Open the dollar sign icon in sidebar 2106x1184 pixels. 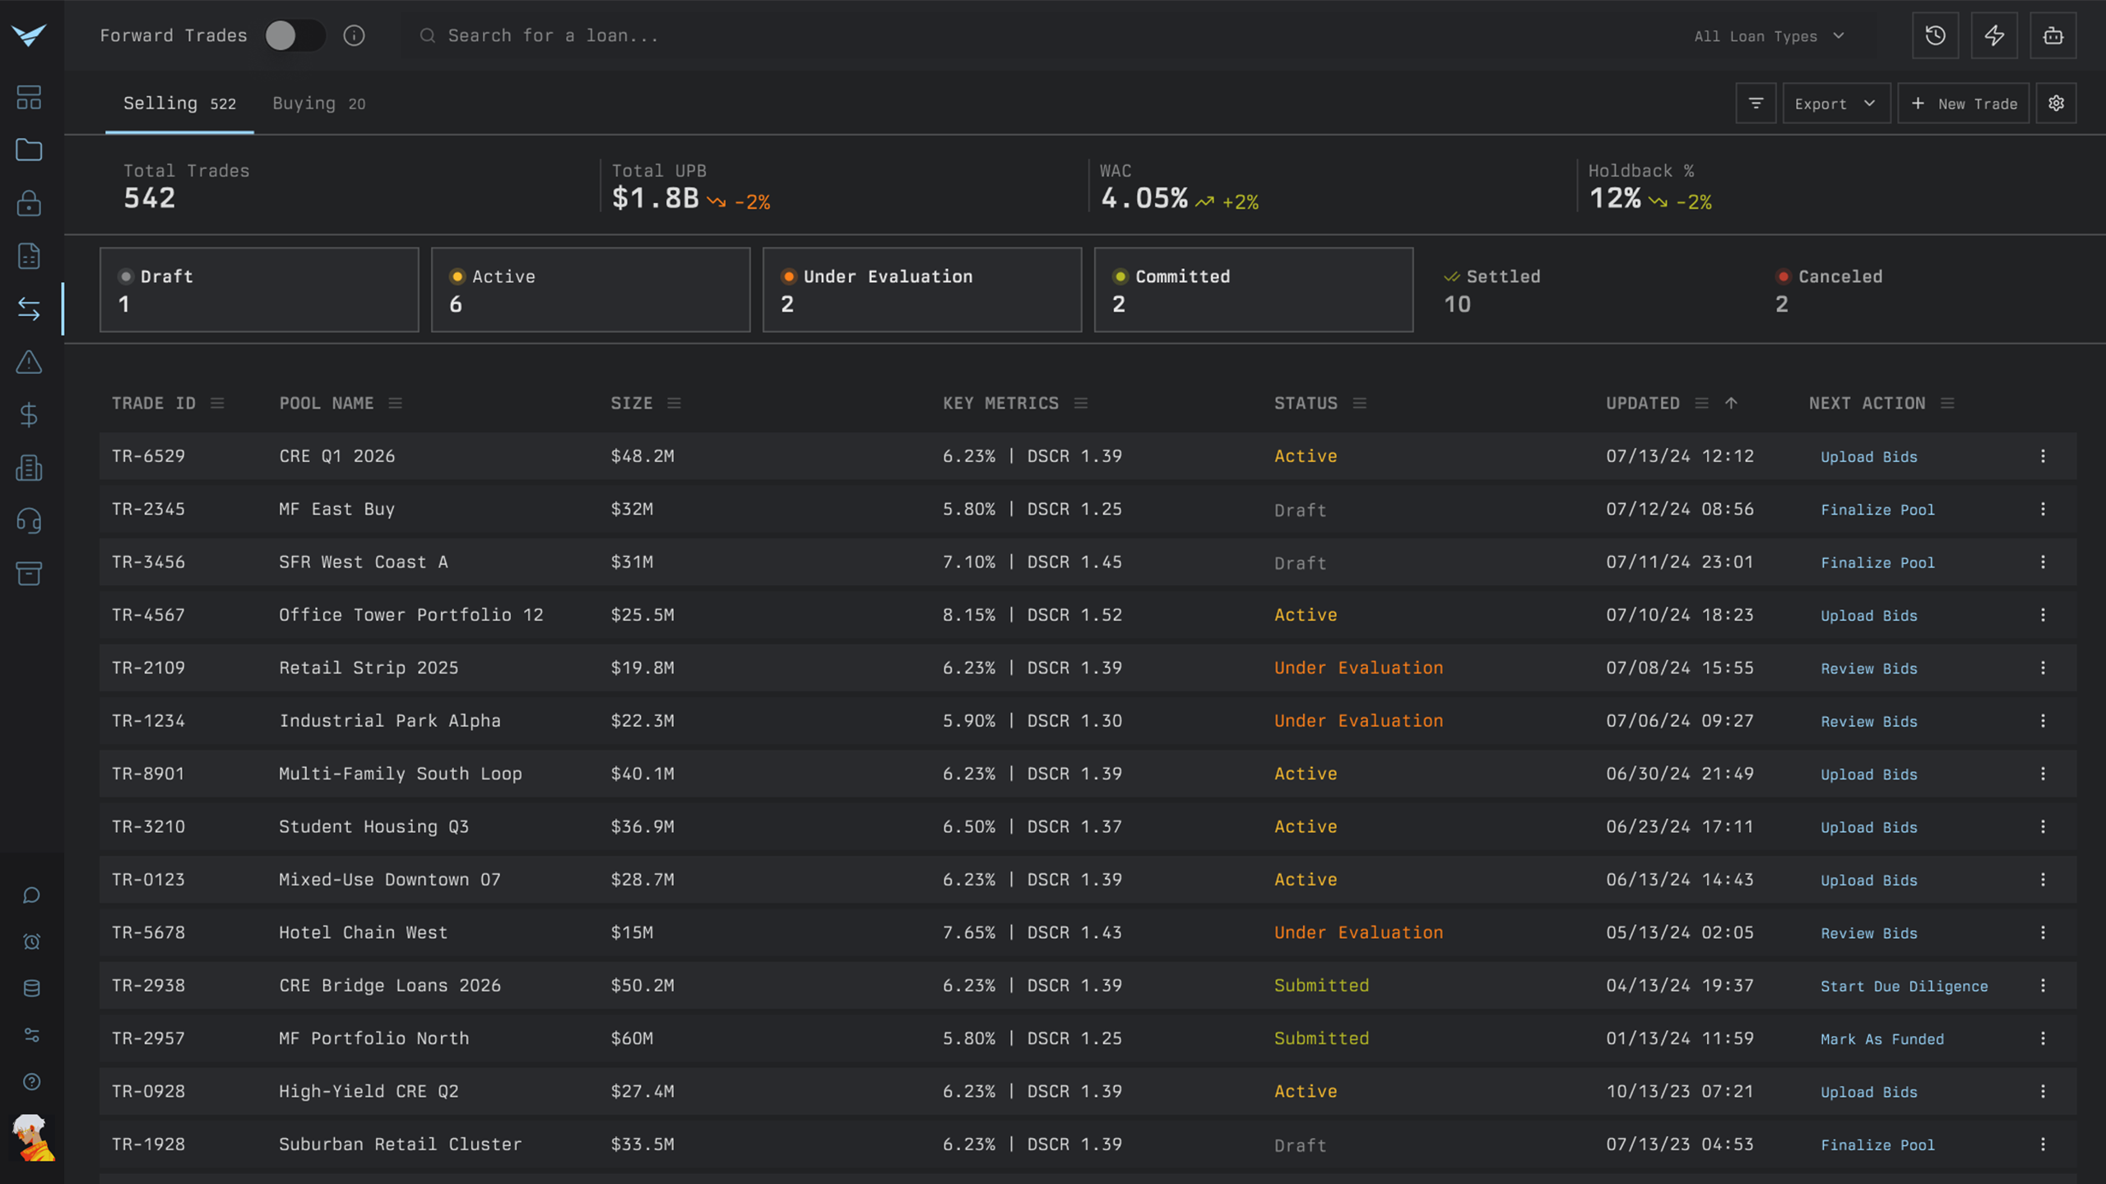pos(29,414)
